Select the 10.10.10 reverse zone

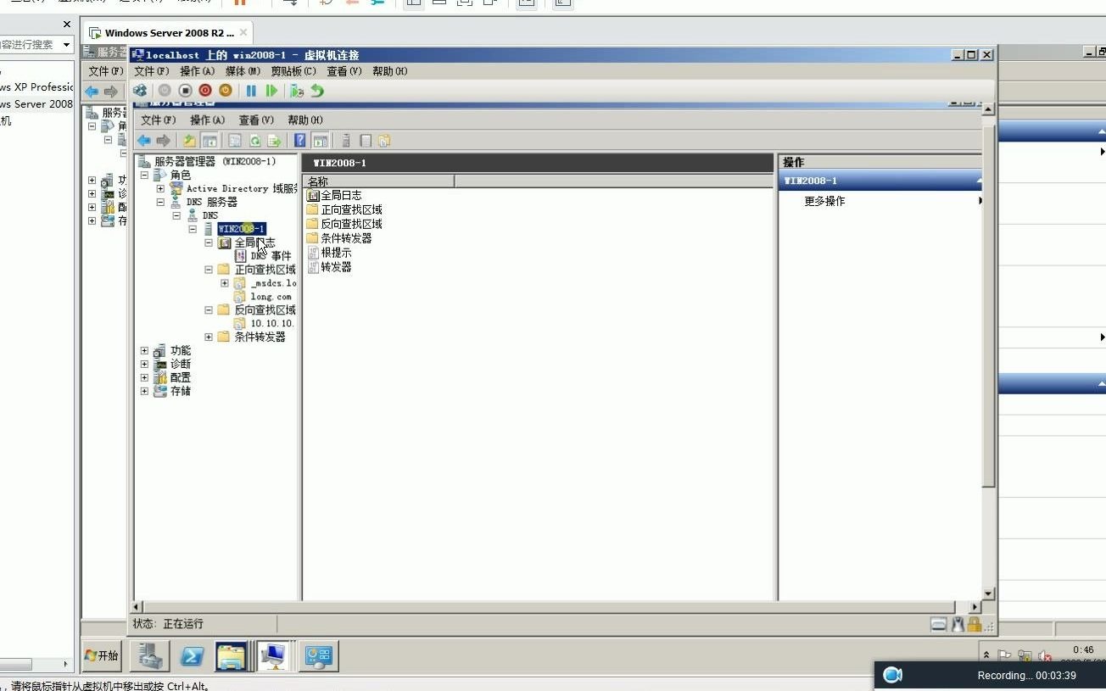[x=272, y=323]
